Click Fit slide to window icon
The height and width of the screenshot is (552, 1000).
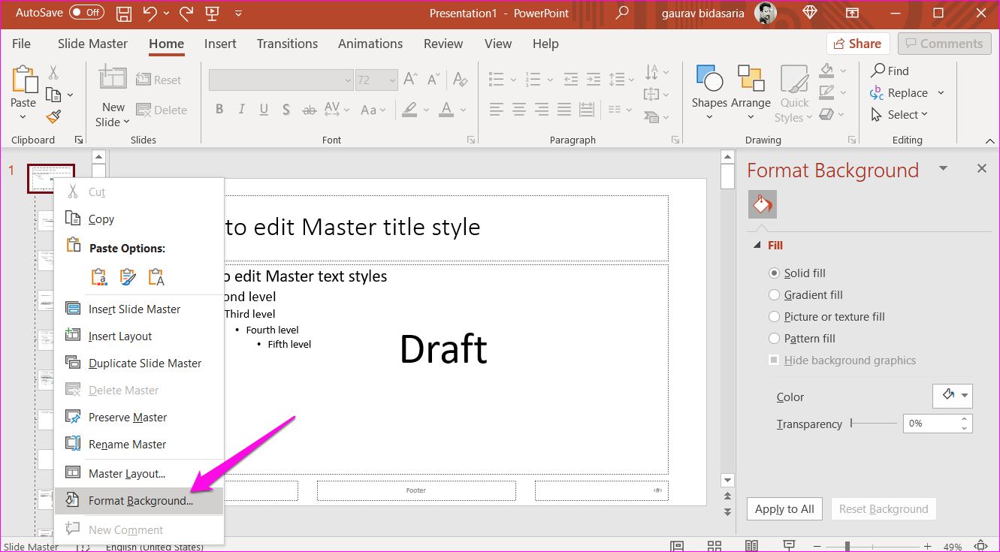980,546
